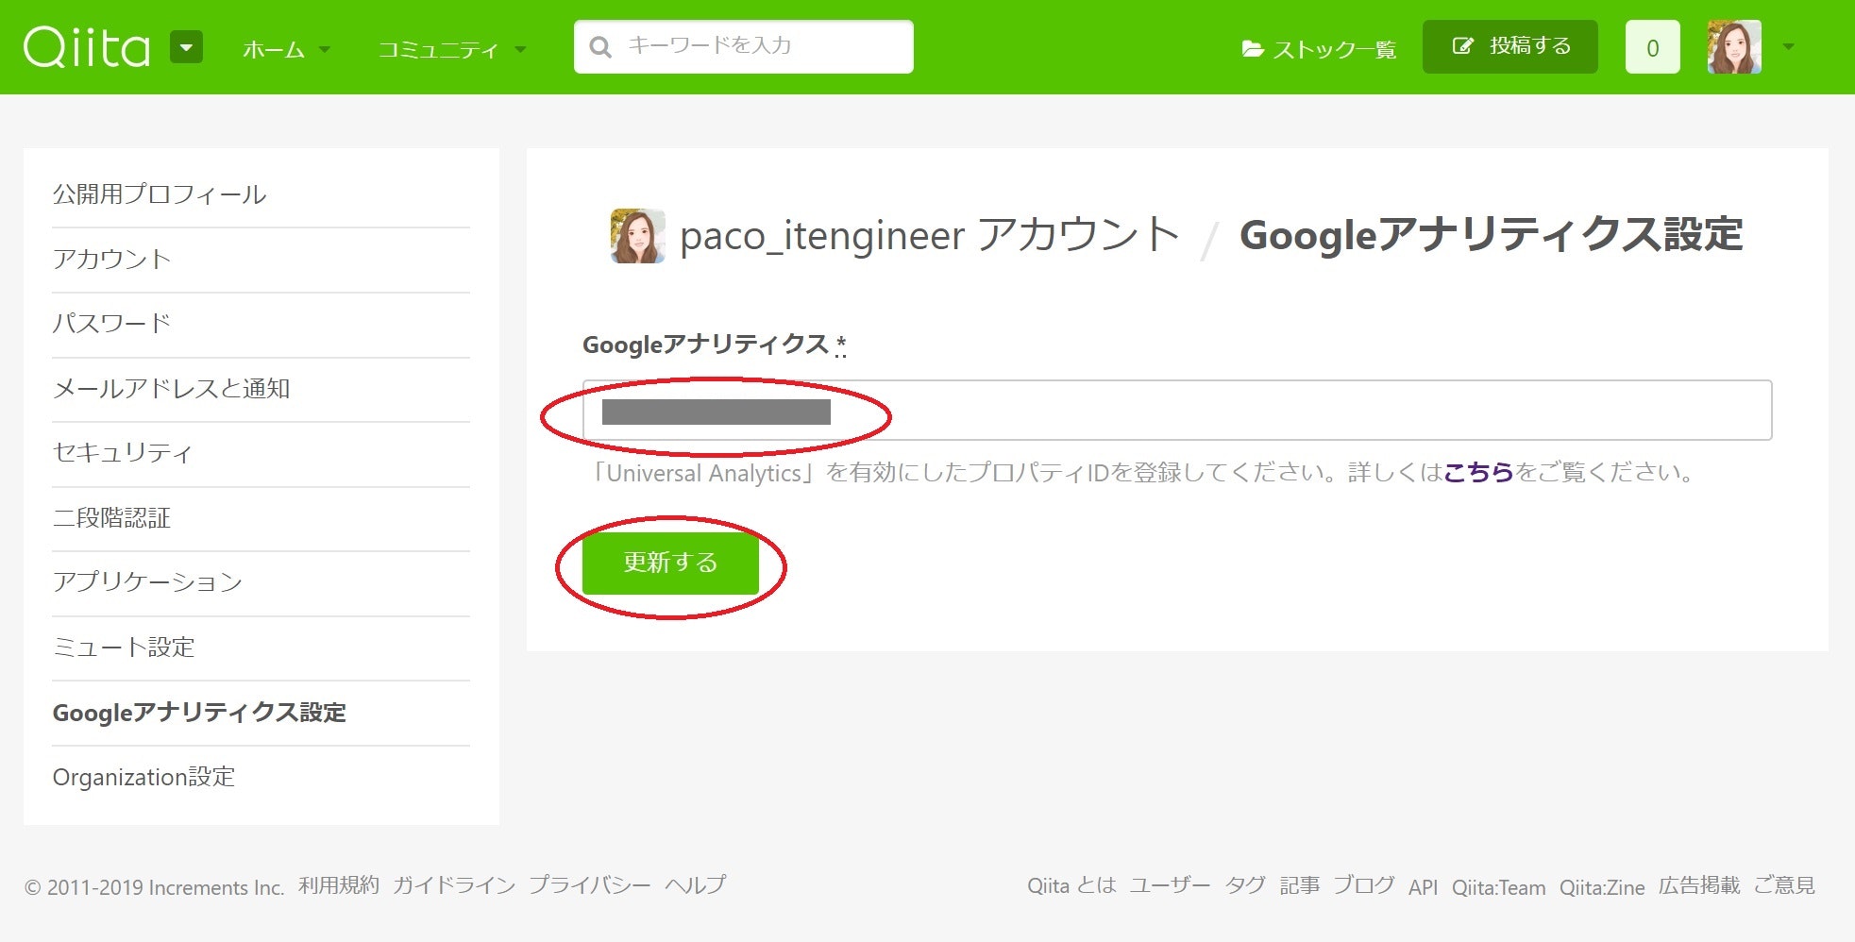The height and width of the screenshot is (942, 1855).
Task: Open ご意見 footer link
Action: tap(1784, 886)
